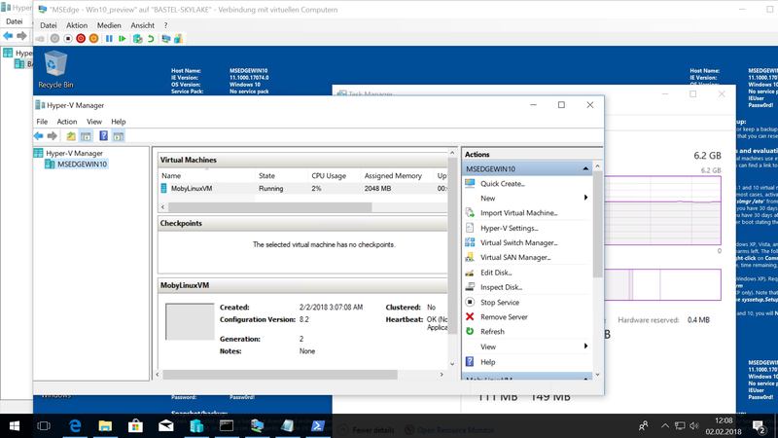Expand the View submenu arrow in Actions
Image resolution: width=778 pixels, height=438 pixels.
click(x=585, y=347)
